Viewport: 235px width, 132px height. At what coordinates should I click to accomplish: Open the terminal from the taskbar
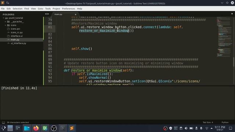point(63,128)
